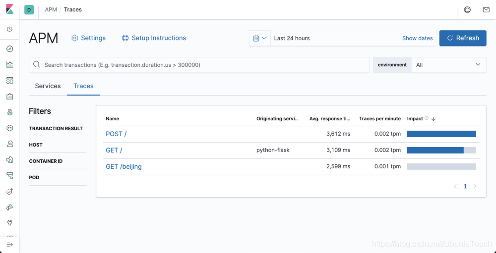Screen dimensions: 496x253
Task: Click the Refresh button
Action: (x=463, y=38)
